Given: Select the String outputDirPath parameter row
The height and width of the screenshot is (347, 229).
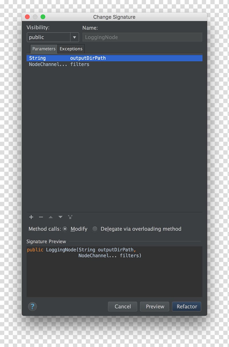Looking at the screenshot, I should [114, 58].
